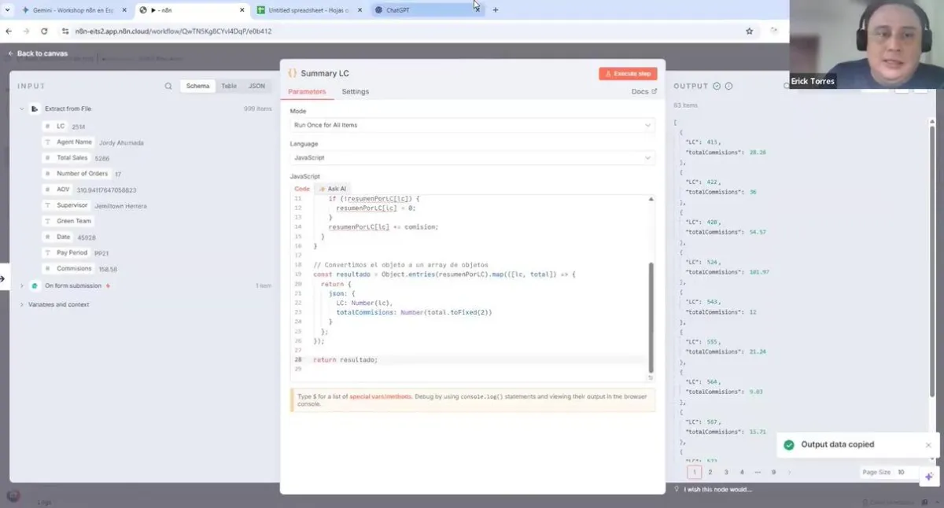Switch to the ChatGPT browser tab
Viewport: 944px width, 508px height.
(x=425, y=10)
